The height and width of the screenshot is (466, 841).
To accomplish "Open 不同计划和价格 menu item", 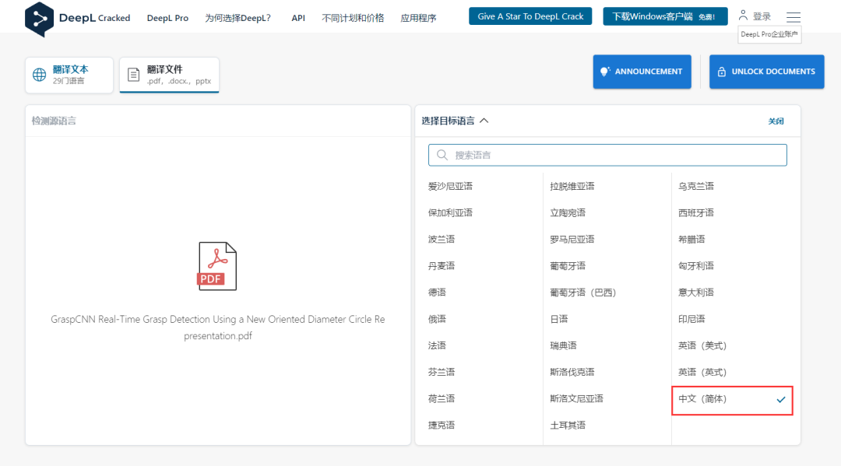I will pyautogui.click(x=353, y=18).
